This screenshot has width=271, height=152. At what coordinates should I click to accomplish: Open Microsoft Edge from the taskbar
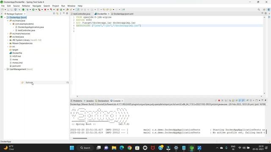[122, 148]
